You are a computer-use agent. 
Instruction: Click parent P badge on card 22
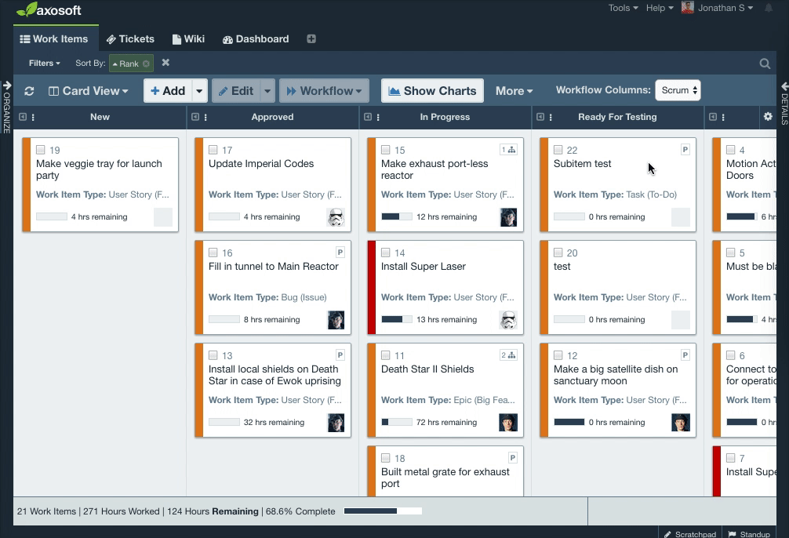click(x=685, y=150)
